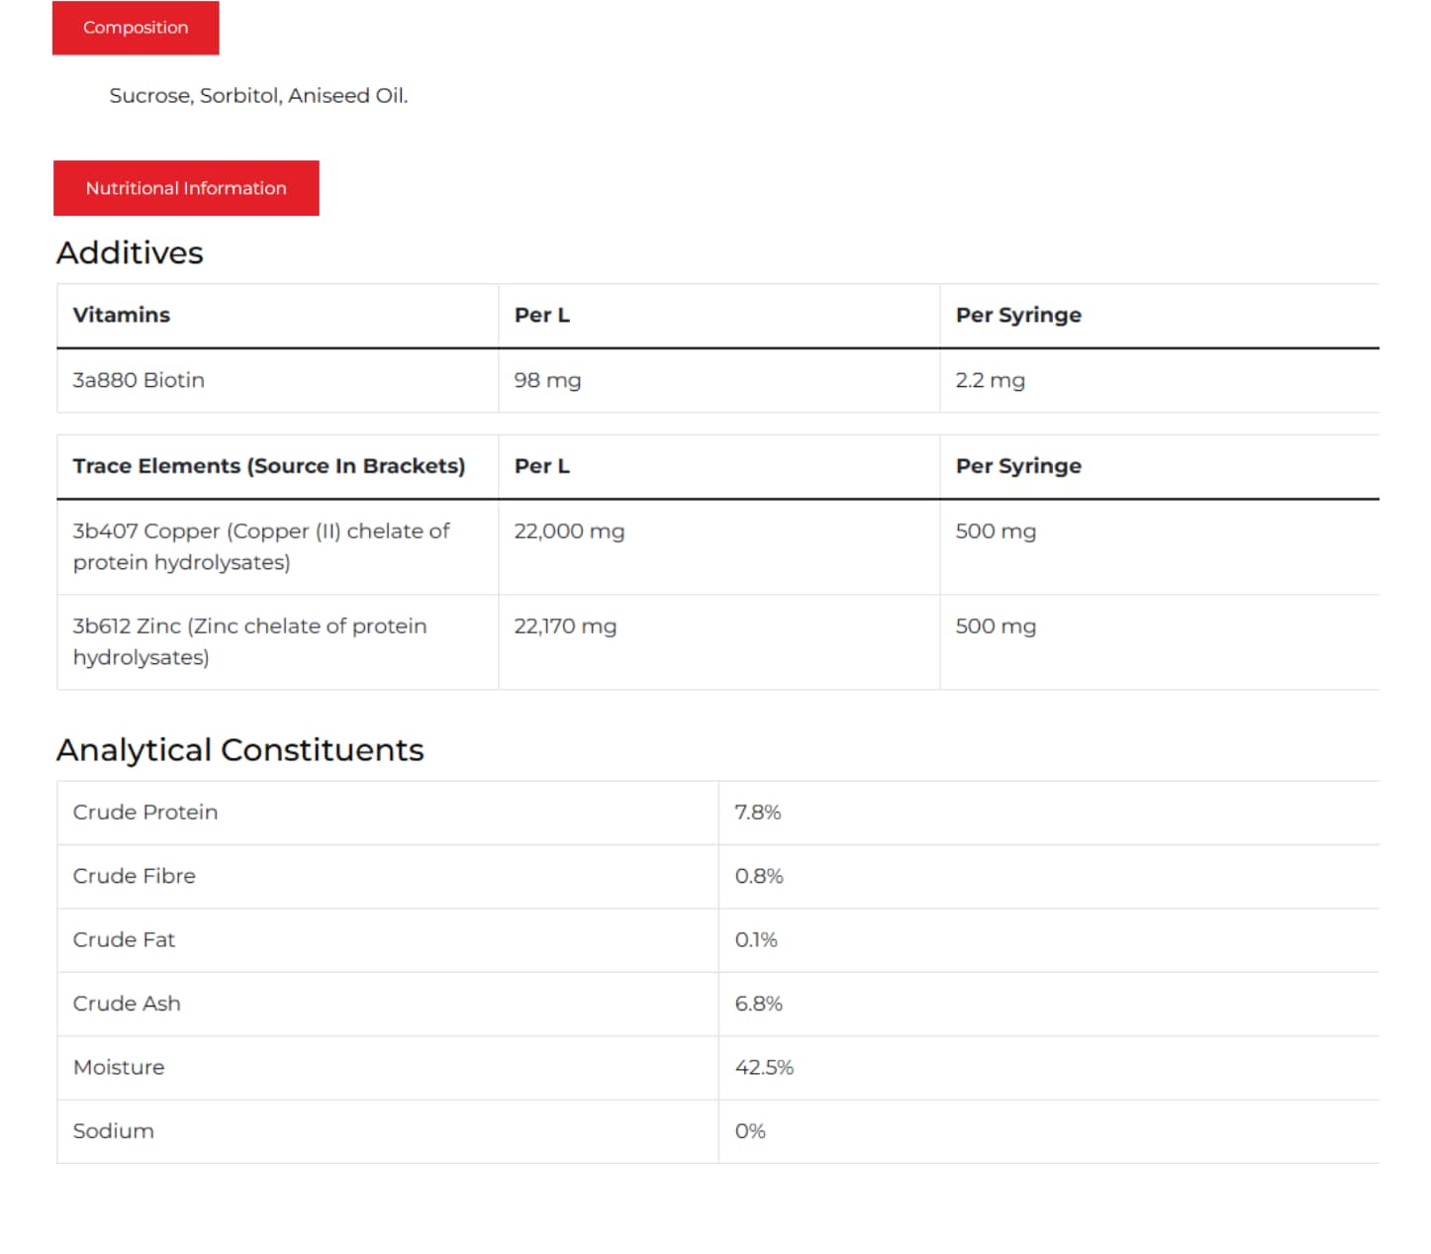
Task: Click the 22,000 mg copper value
Action: point(569,531)
